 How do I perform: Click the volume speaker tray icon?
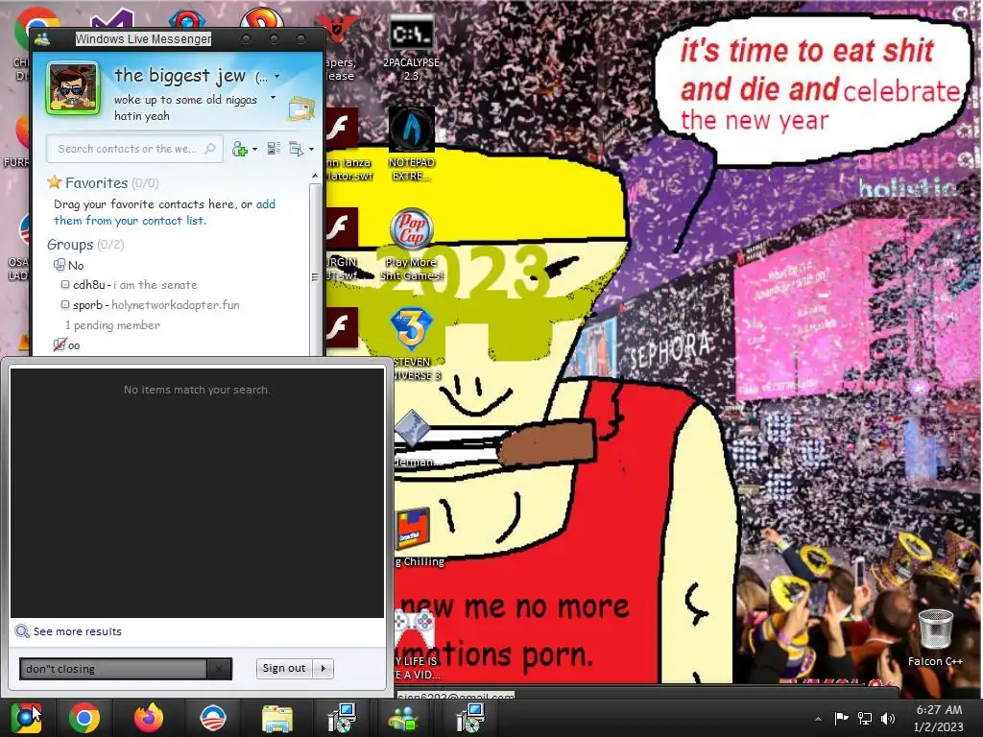coord(888,718)
